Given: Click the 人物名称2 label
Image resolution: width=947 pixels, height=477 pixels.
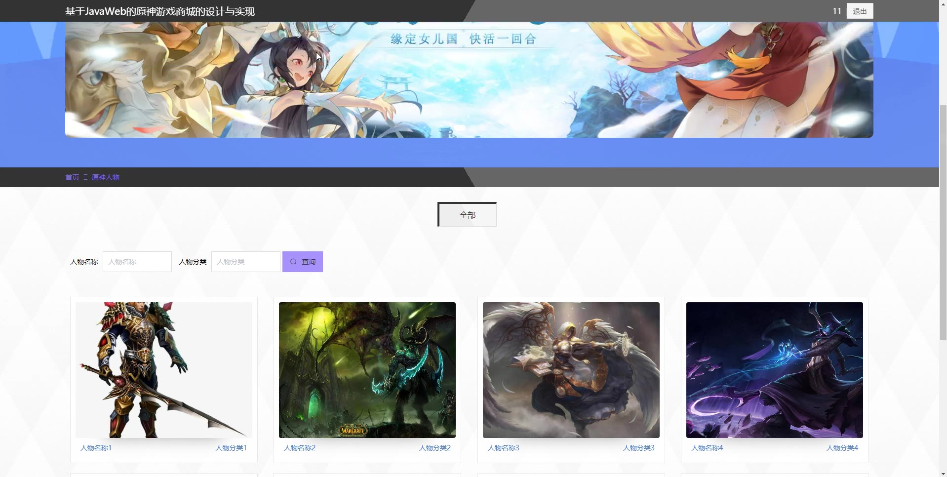Looking at the screenshot, I should click(x=300, y=448).
